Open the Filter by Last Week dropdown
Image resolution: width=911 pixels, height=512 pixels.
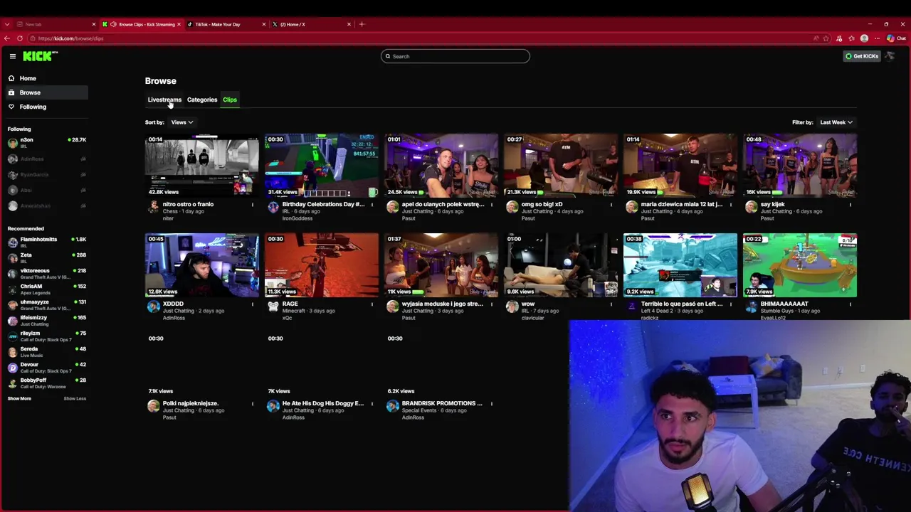(x=836, y=122)
